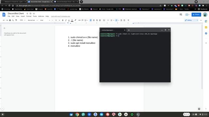Screen dimensions: 209x117
Task: Hide menus with the collapse arrow
Action: (201, 20)
